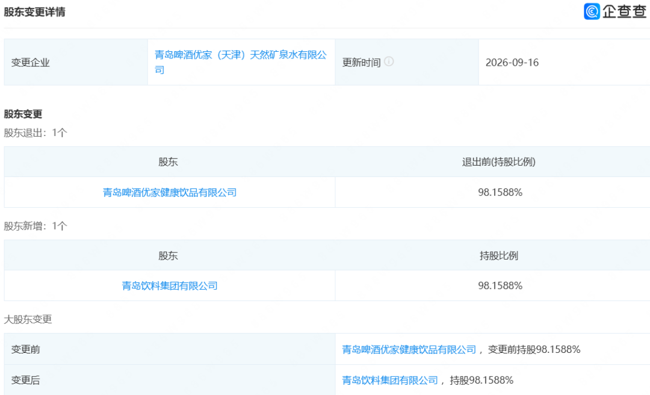
Task: Open 青岛饮料集团有限公司 link in 股东新增 table
Action: point(170,286)
